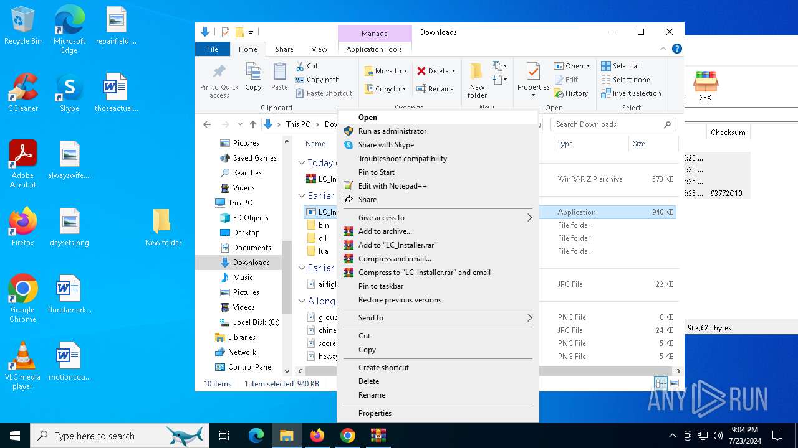Screen dimensions: 798x448
Task: Create a New folder from ribbon
Action: coord(477,80)
